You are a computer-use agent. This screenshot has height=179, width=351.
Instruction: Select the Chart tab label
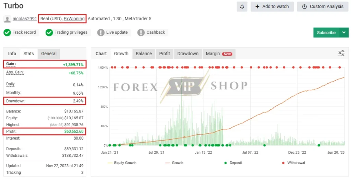pyautogui.click(x=101, y=53)
